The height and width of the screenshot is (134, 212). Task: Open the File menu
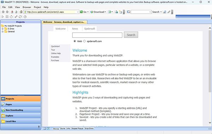coord(4,7)
